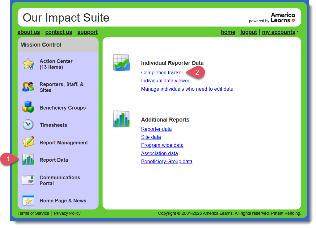Screen dimensions: 316x228
Task: Click the Report Management folder-and-pencil icon
Action: coord(28,142)
